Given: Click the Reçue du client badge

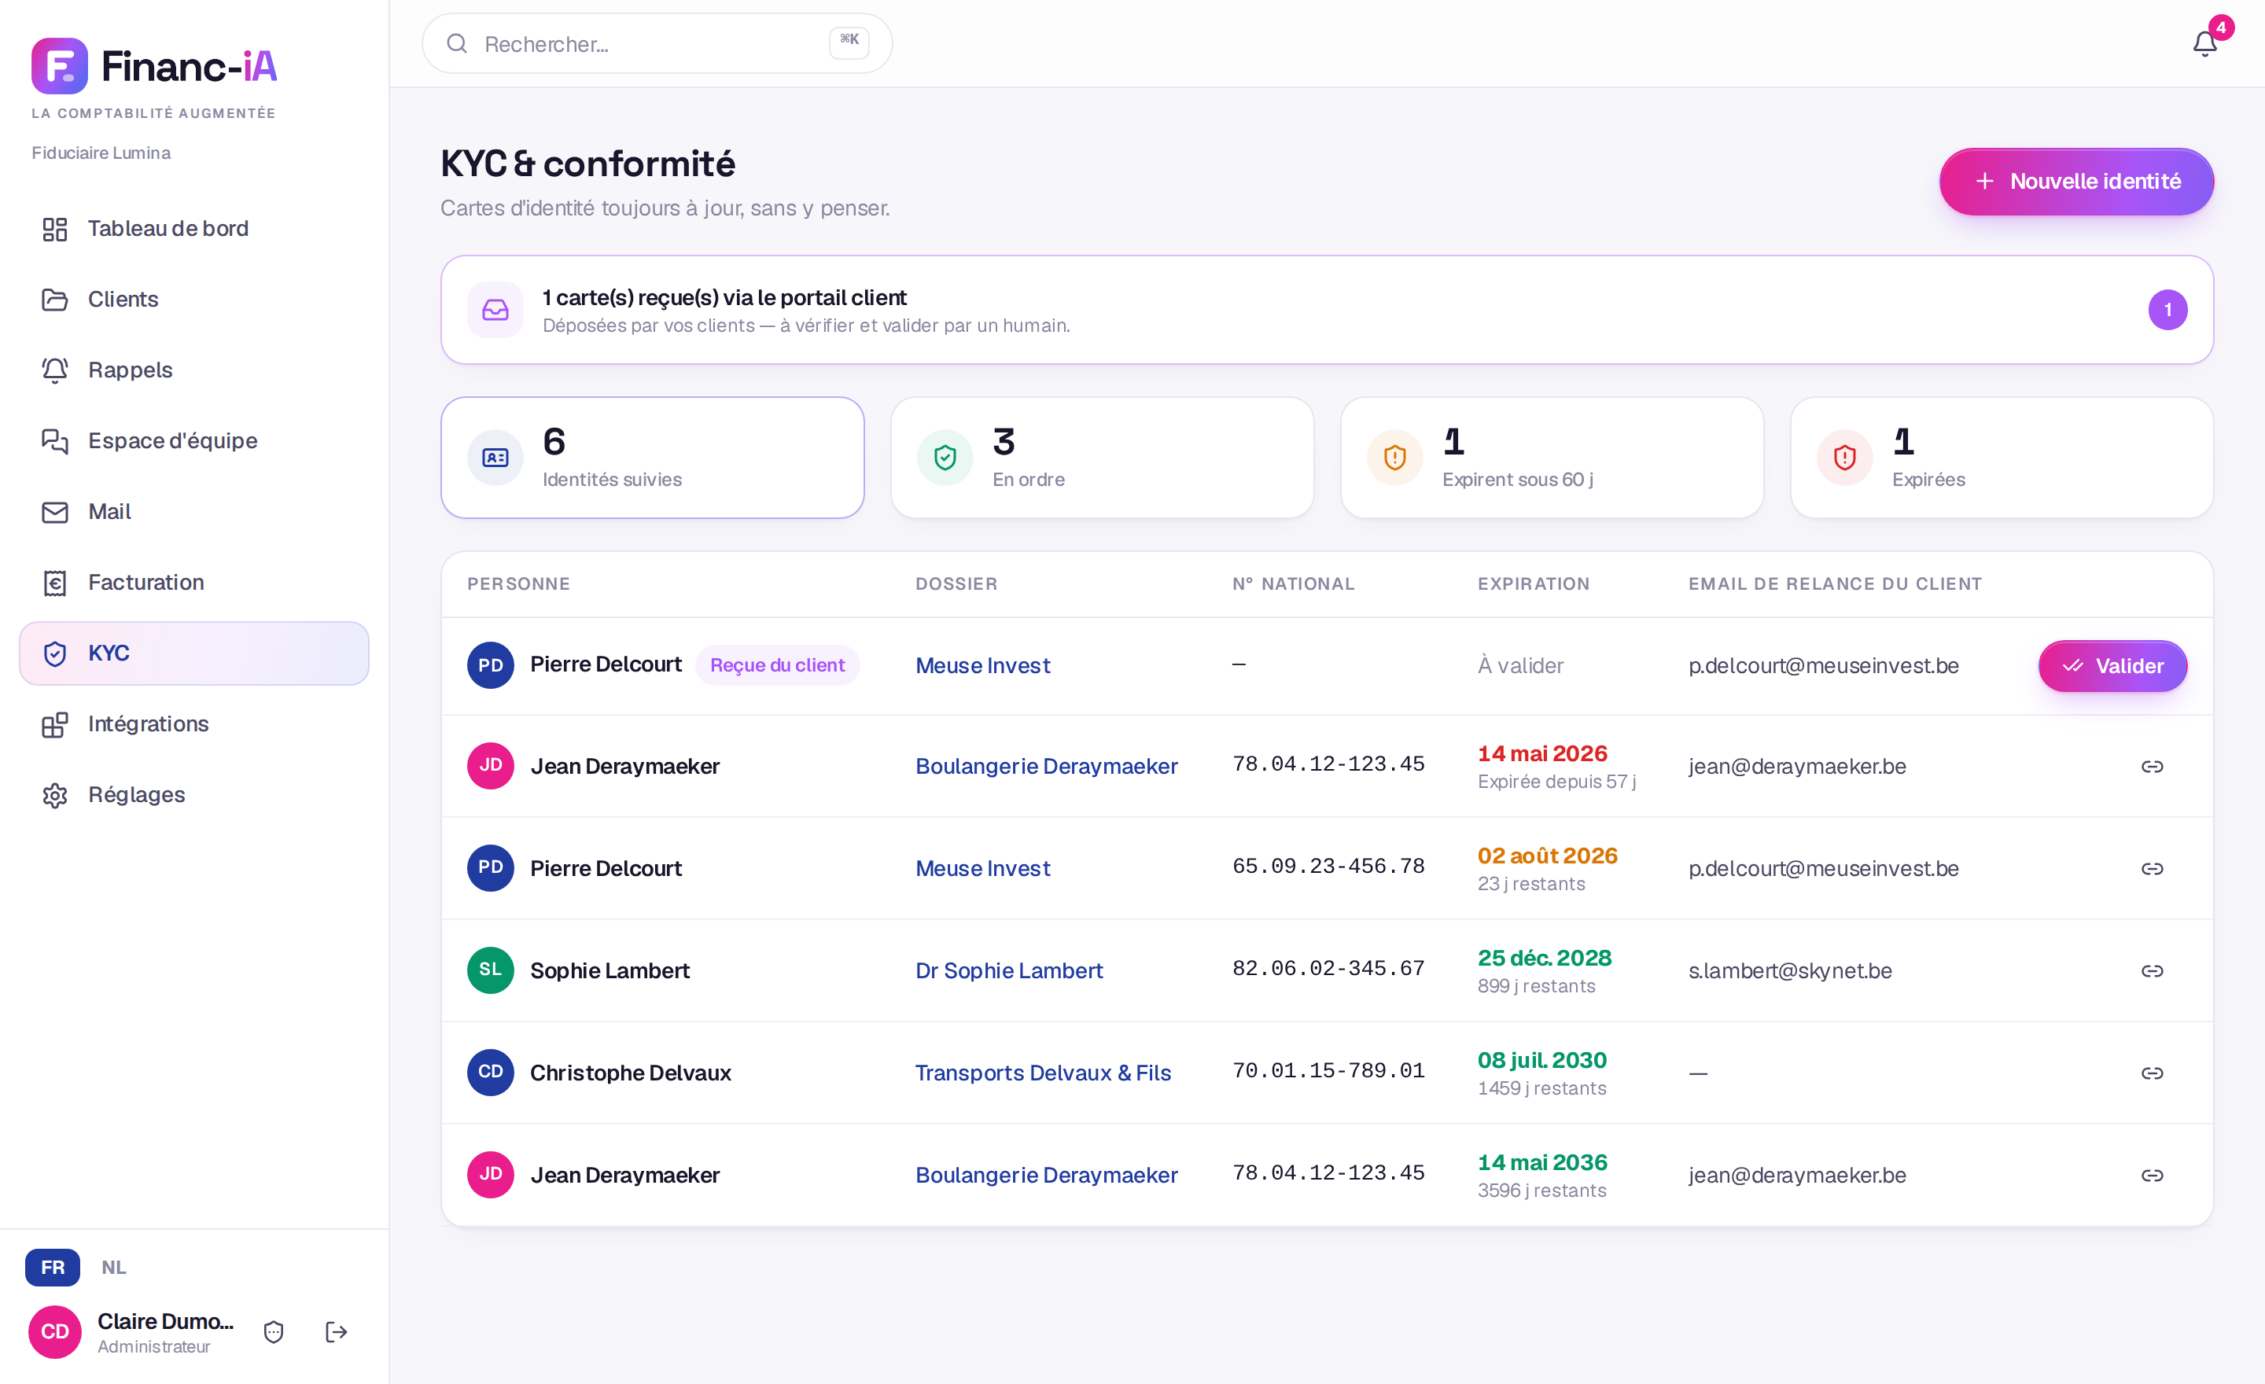Looking at the screenshot, I should tap(777, 665).
